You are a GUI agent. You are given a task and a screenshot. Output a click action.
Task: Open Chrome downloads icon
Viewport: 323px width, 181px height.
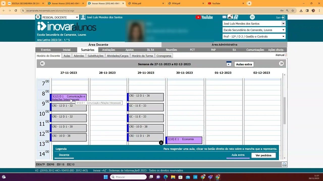pos(301,11)
